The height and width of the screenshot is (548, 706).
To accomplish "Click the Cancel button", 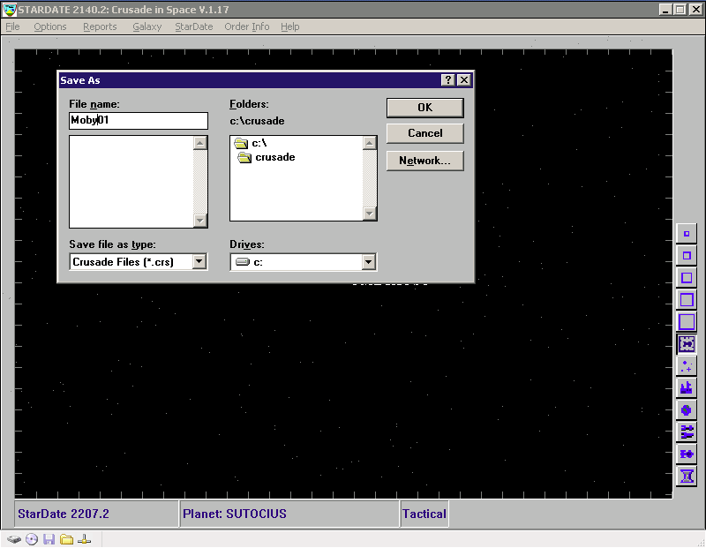I will 425,133.
